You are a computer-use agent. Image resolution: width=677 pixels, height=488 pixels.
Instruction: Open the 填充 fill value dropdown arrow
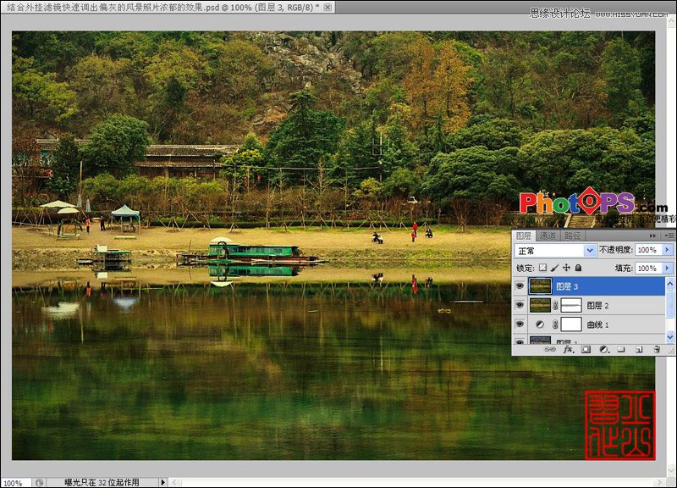pos(667,268)
